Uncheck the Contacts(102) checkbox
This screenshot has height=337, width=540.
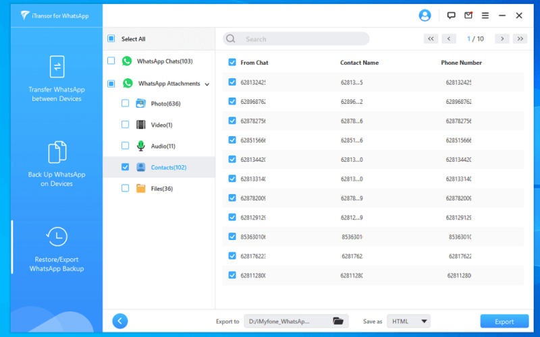click(x=125, y=167)
